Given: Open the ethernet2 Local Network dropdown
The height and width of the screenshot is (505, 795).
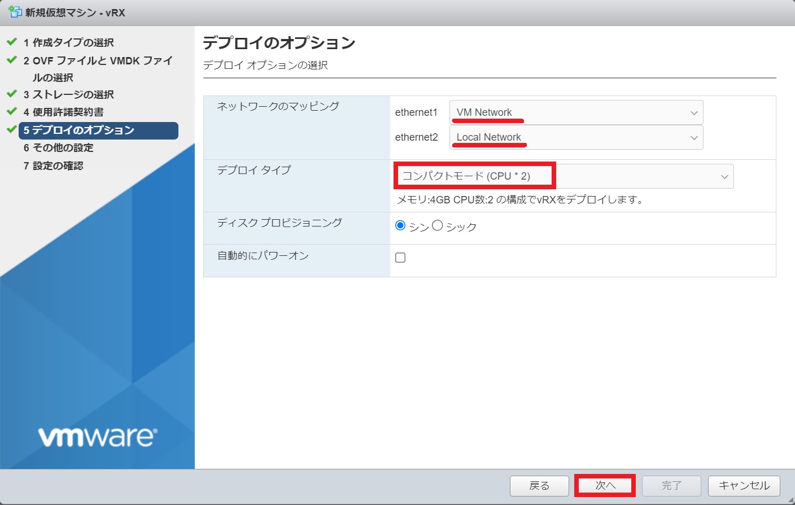Looking at the screenshot, I should [576, 137].
